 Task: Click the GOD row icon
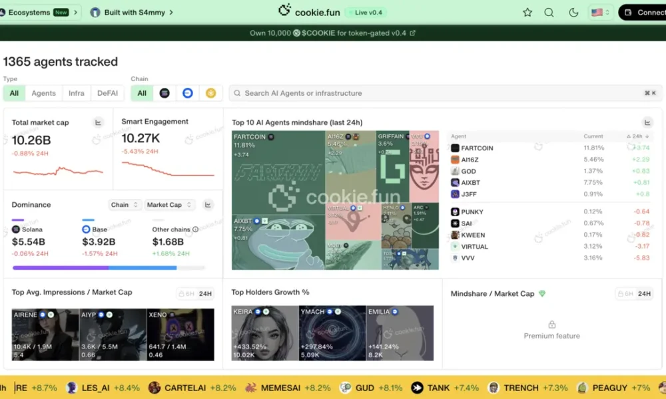455,171
